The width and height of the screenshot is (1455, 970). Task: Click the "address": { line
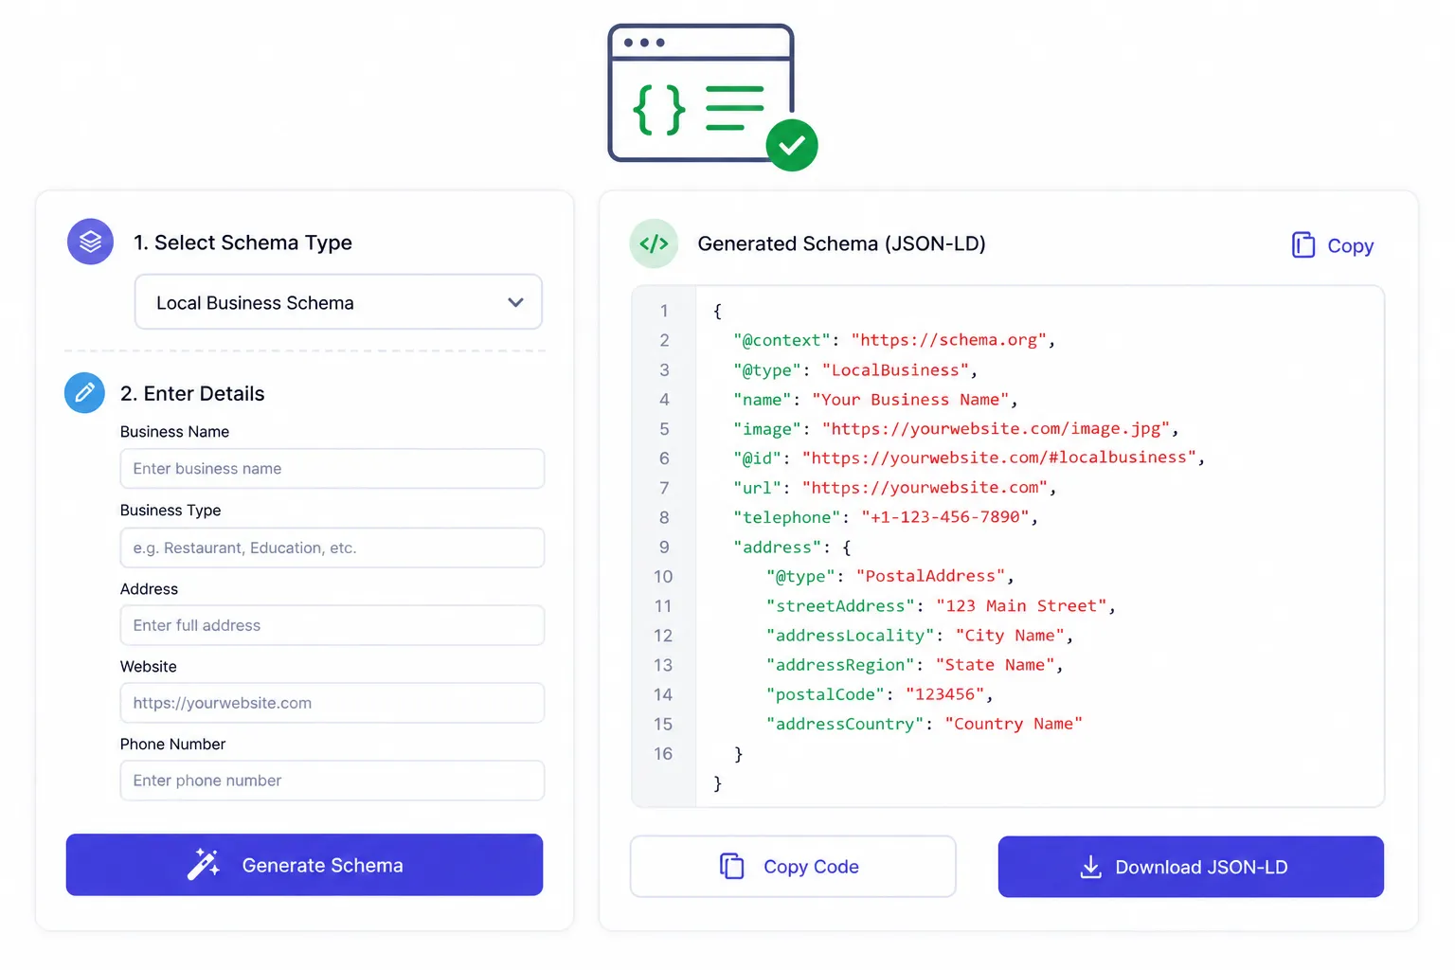point(792,548)
